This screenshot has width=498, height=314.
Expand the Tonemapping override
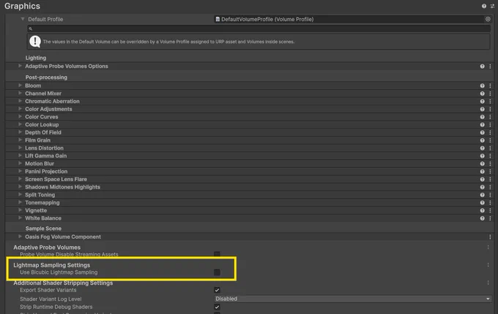point(20,202)
